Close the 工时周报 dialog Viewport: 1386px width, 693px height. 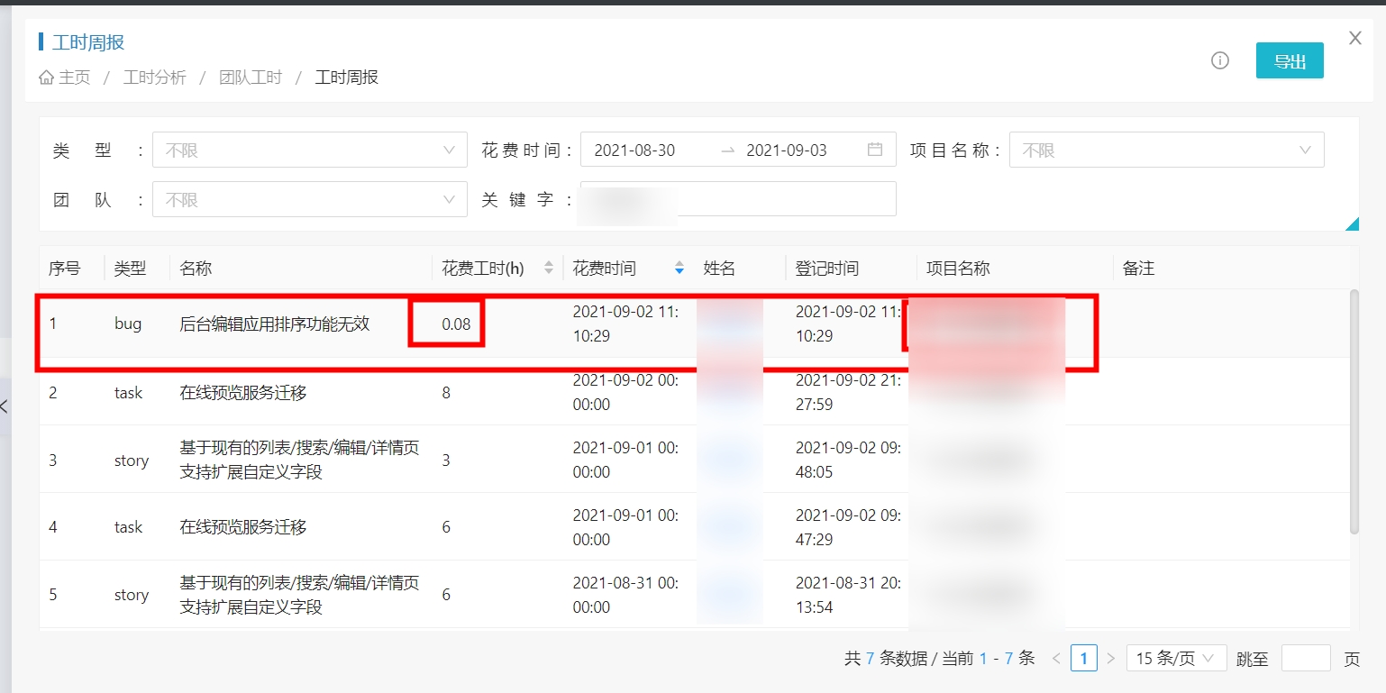[x=1354, y=38]
